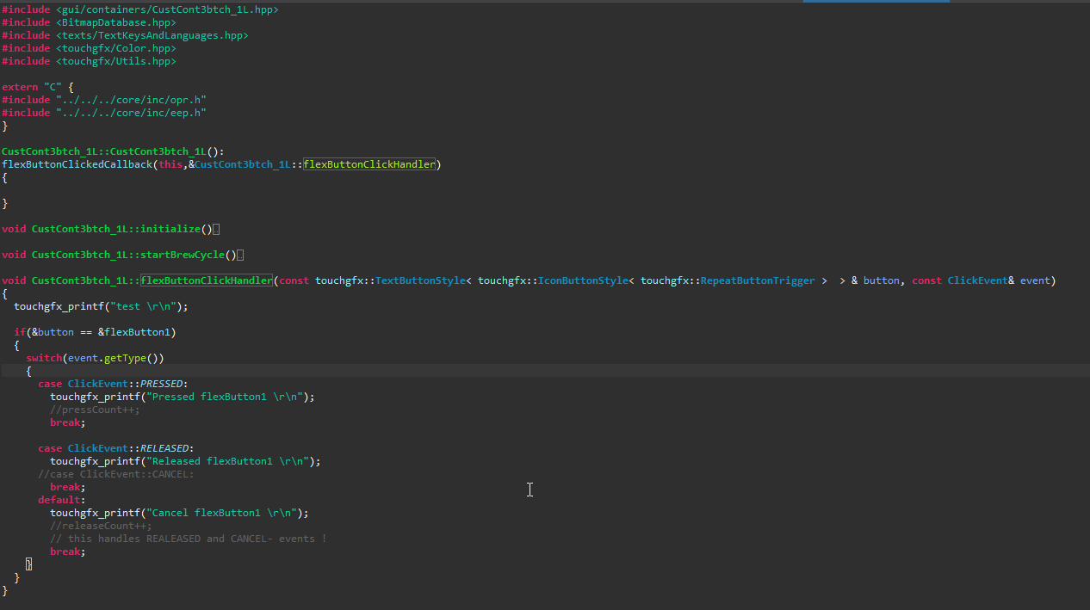Click the include eep.h inside extern C block
Screen dimensions: 1090x610
[x=133, y=112]
